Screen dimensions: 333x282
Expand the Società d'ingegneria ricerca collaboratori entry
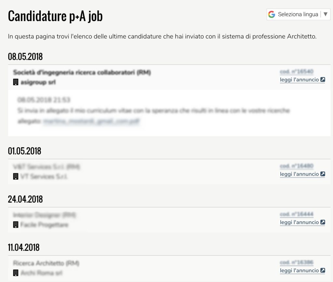82,73
